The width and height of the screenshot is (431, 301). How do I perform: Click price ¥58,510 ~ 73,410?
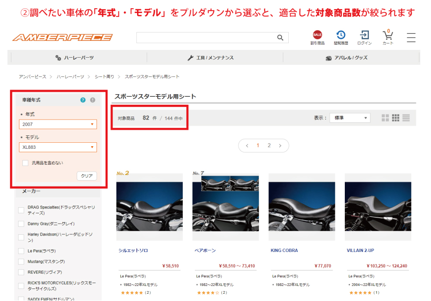tap(237, 266)
